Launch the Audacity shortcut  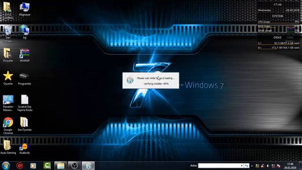pyautogui.click(x=25, y=147)
